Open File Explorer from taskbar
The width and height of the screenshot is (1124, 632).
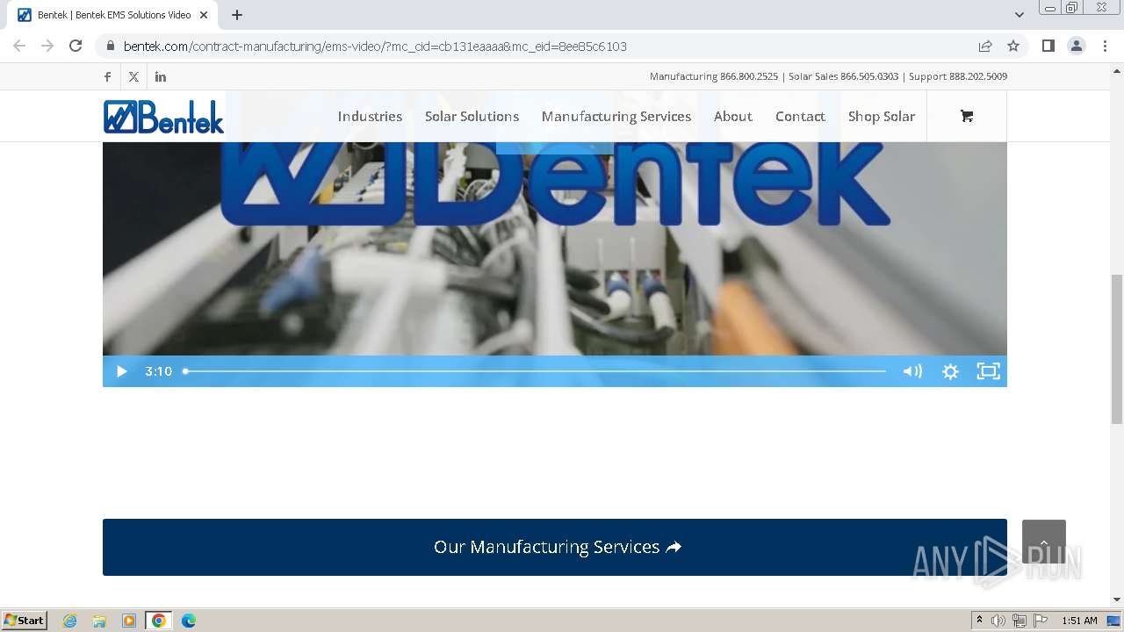[99, 621]
